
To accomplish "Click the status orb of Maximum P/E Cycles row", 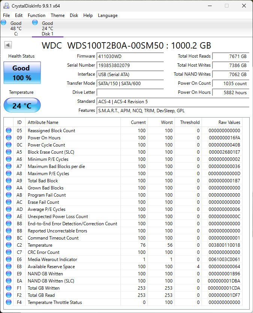I will 9,173.
